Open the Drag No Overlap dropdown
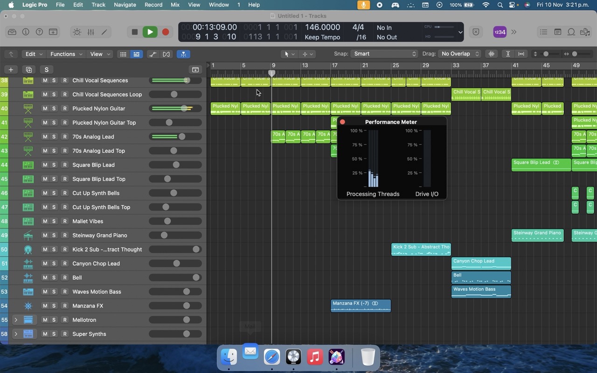The height and width of the screenshot is (373, 597). point(458,54)
